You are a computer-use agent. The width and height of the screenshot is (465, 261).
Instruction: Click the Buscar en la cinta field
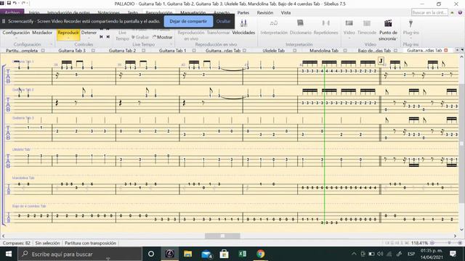click(429, 12)
